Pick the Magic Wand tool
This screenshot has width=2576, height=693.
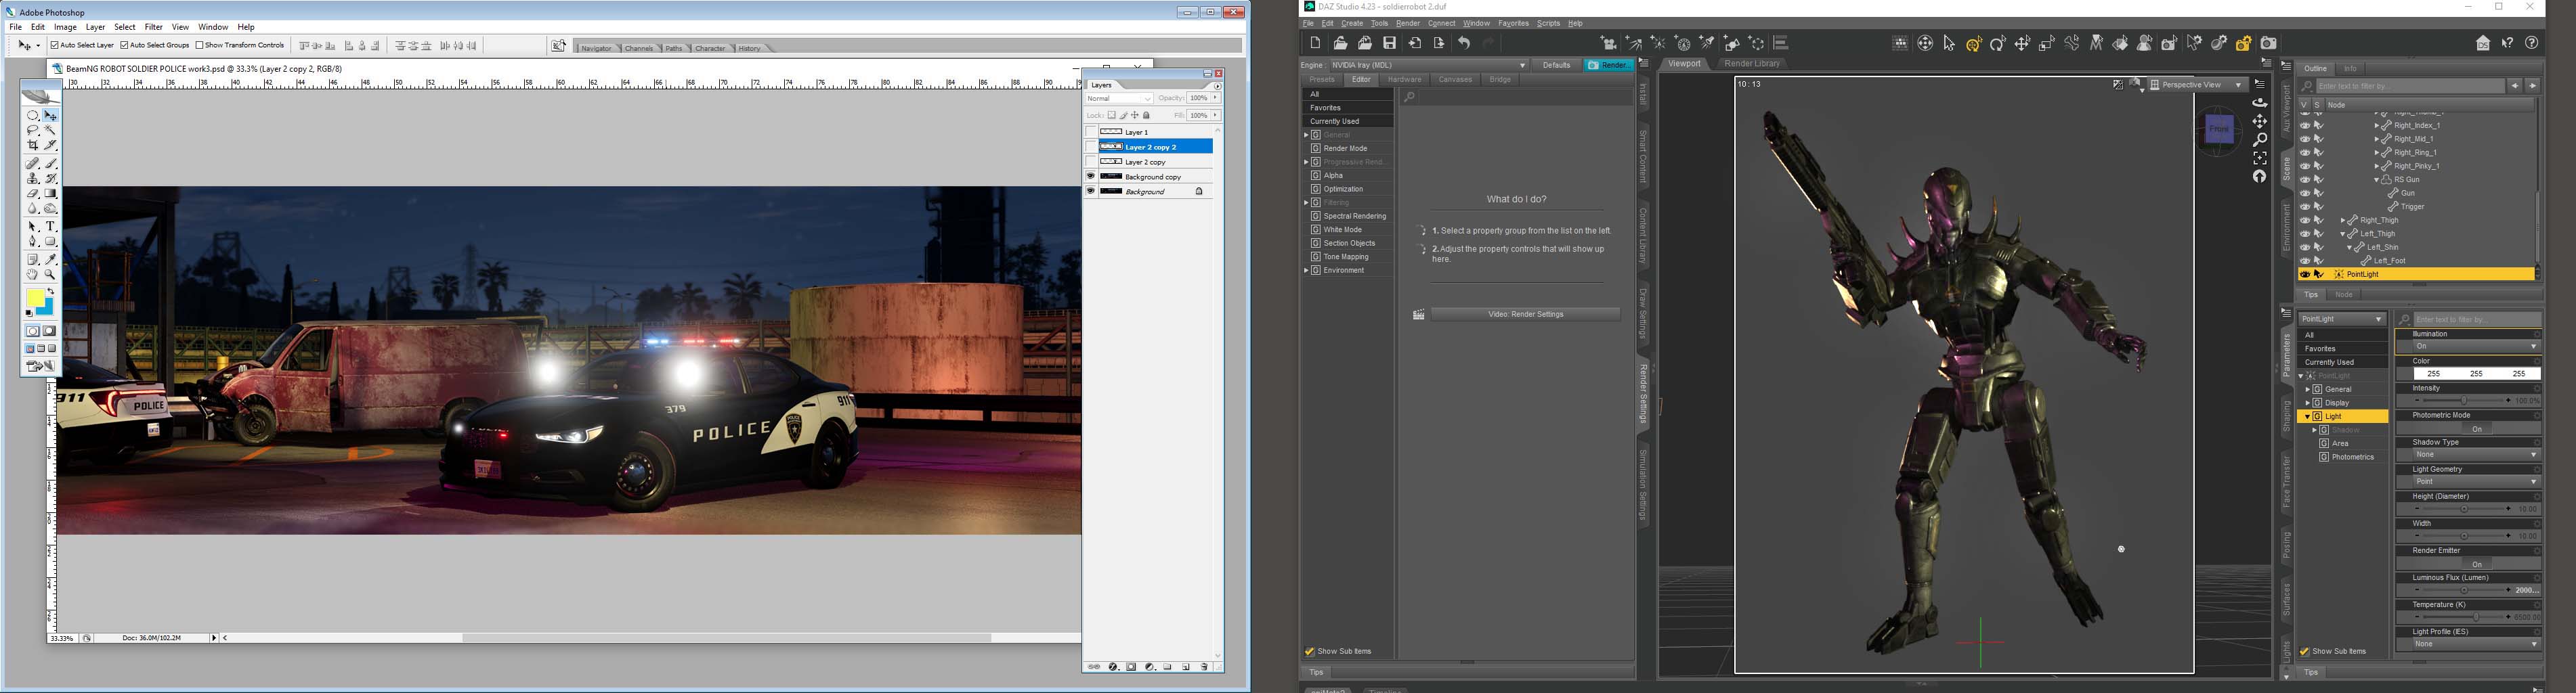(51, 131)
